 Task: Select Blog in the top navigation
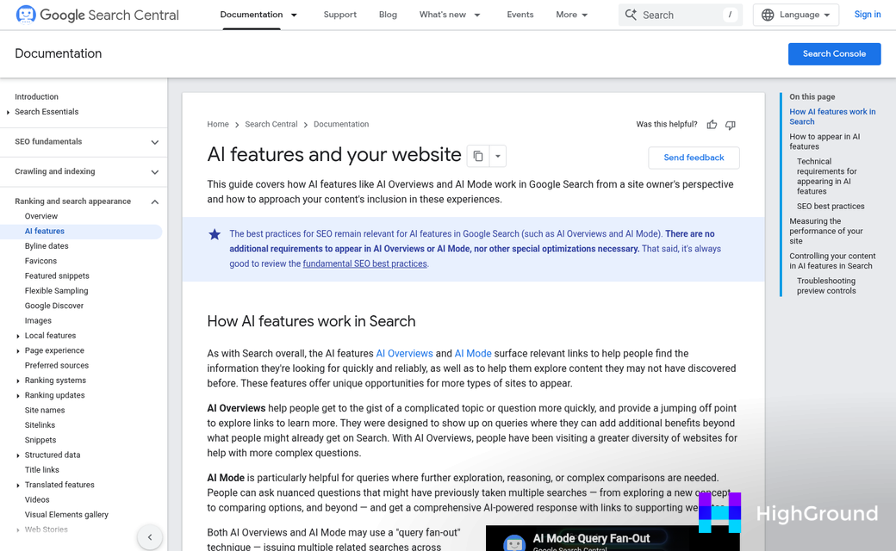point(388,15)
